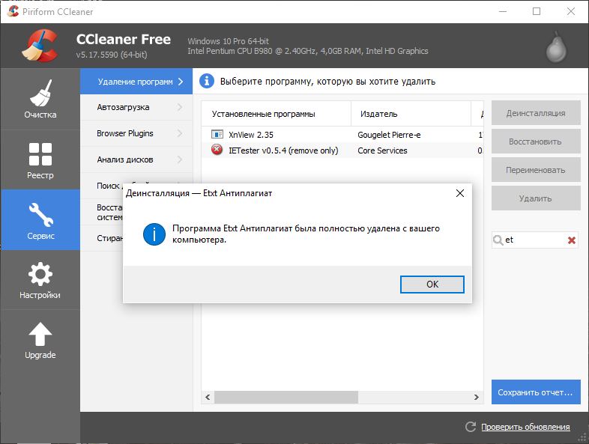Open the Проверить обновления link
589x444 pixels.
point(525,427)
